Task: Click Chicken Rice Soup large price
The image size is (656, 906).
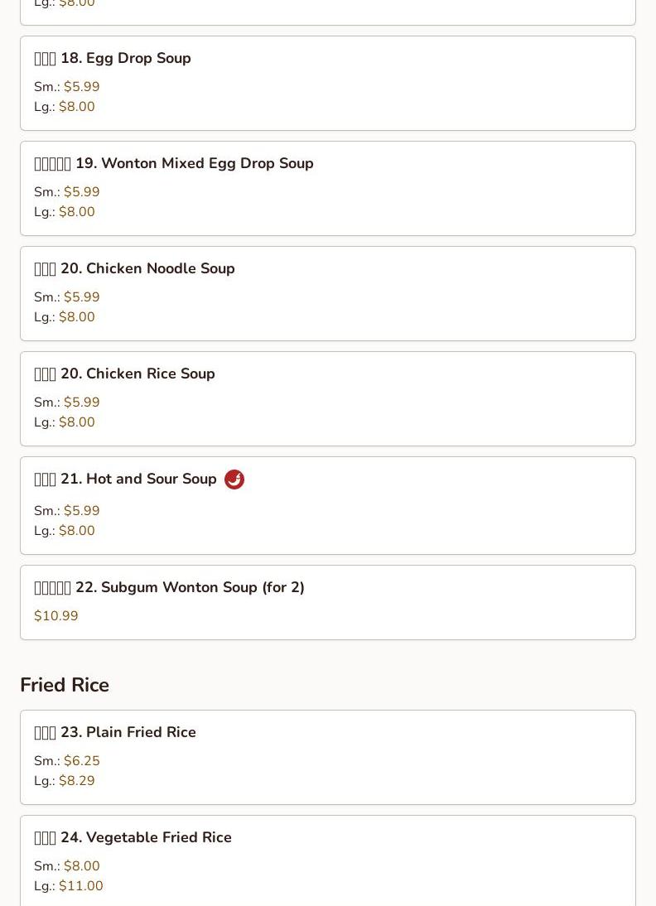Action: point(77,422)
